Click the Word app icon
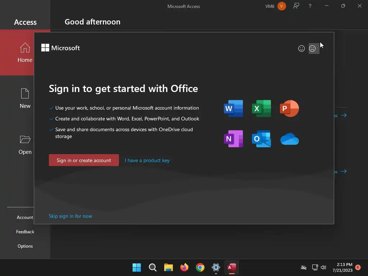Screen dimensions: 368x276 [233, 109]
